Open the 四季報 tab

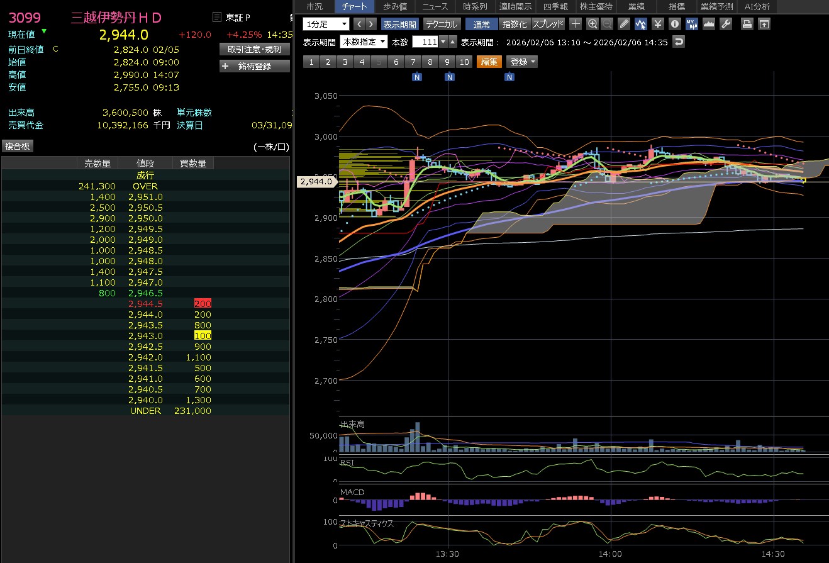(555, 6)
